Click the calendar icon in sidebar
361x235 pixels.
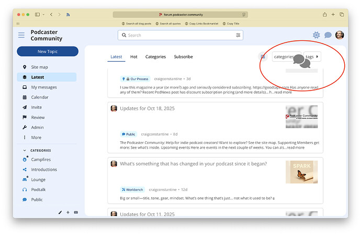pyautogui.click(x=25, y=97)
